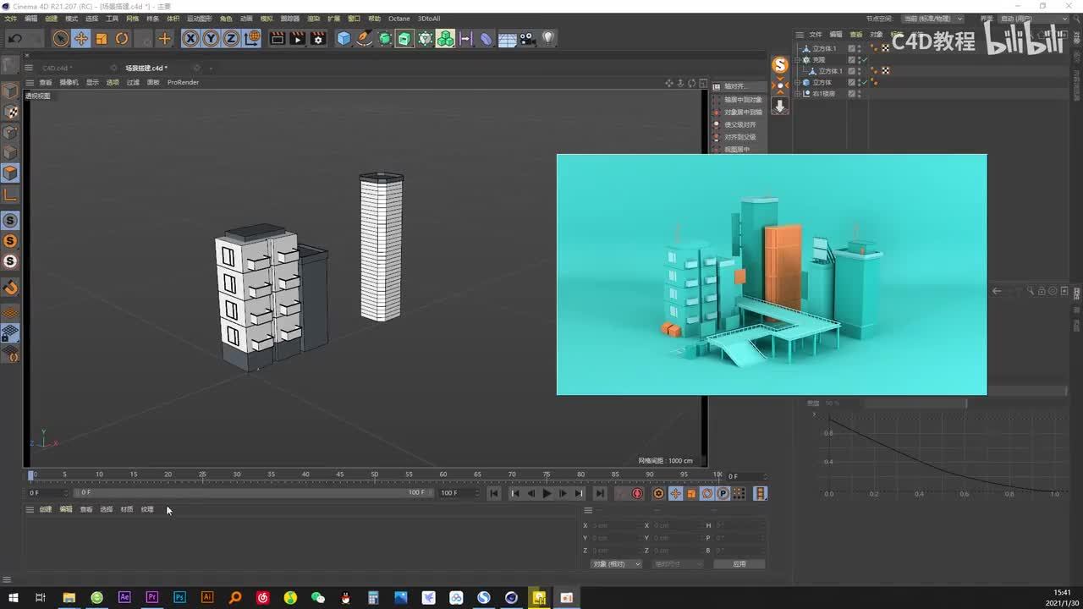1083x609 pixels.
Task: Open Edit Render Settings icon
Action: [x=317, y=38]
